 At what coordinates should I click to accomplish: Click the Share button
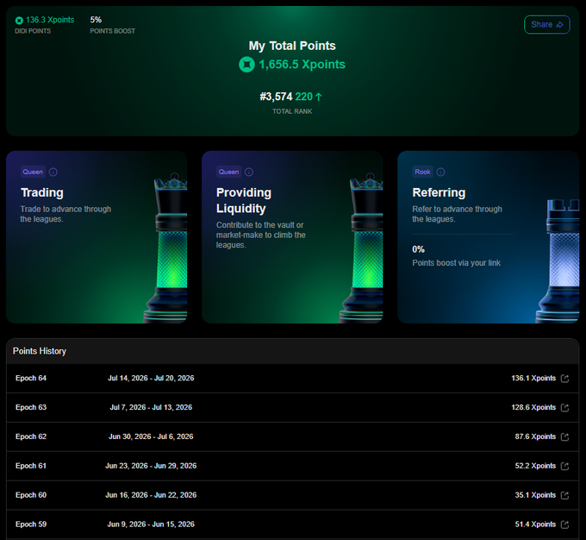[x=546, y=25]
